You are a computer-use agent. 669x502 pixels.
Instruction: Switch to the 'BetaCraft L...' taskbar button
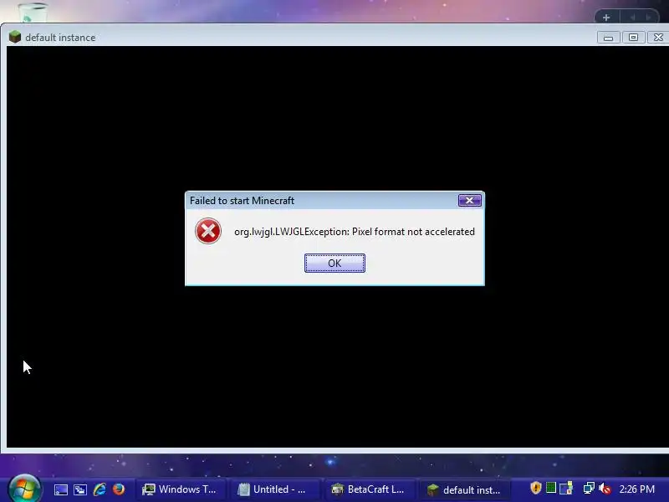pyautogui.click(x=370, y=489)
